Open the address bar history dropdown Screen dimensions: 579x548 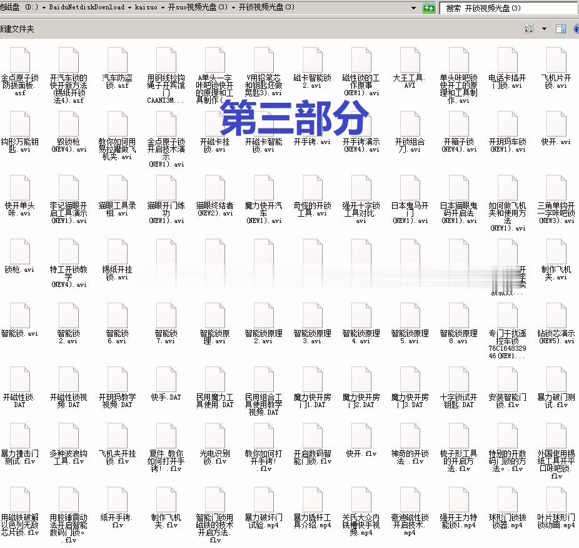tap(413, 8)
